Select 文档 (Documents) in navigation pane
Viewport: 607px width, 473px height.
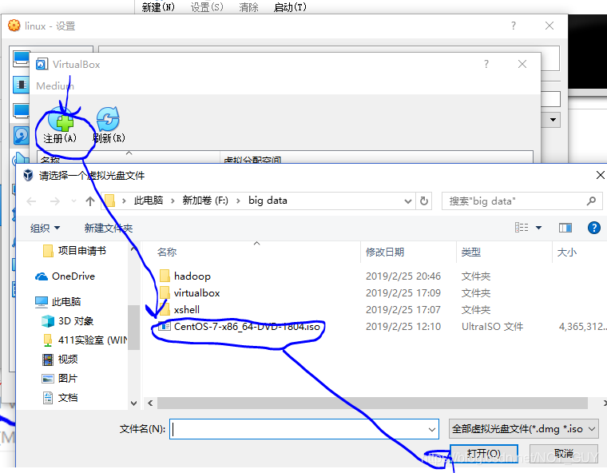(x=60, y=397)
